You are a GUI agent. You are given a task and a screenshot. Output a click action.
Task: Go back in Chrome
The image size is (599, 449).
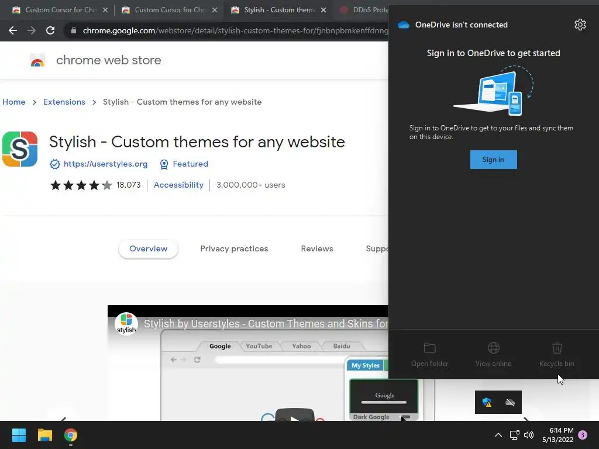(x=13, y=30)
